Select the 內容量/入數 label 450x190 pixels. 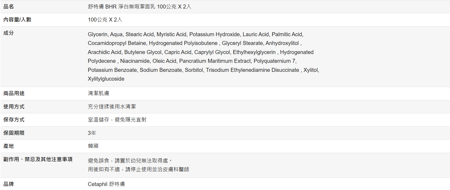point(17,20)
